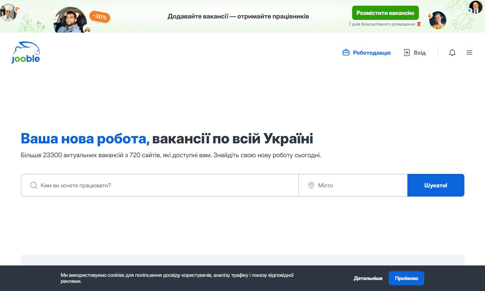Viewport: 485px width, 291px height.
Task: Click the suited man photo in the banner
Action: [x=475, y=7]
